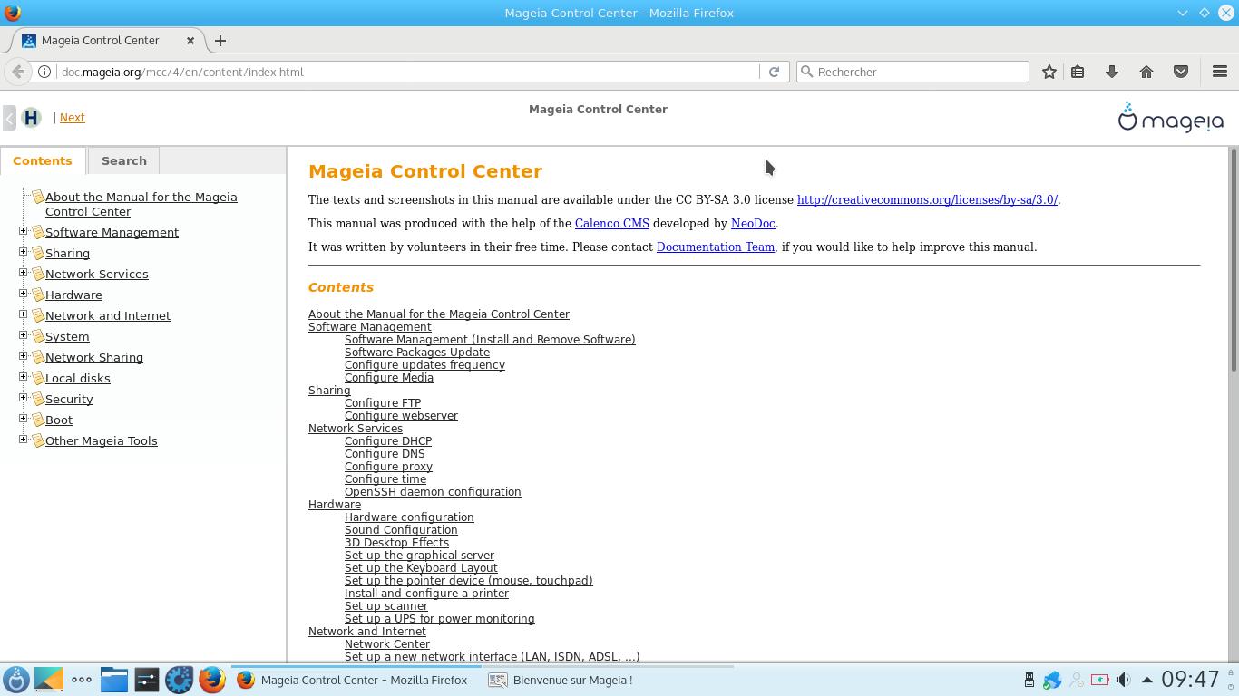
Task: Close the Mageia Control Center tab
Action: pos(190,40)
